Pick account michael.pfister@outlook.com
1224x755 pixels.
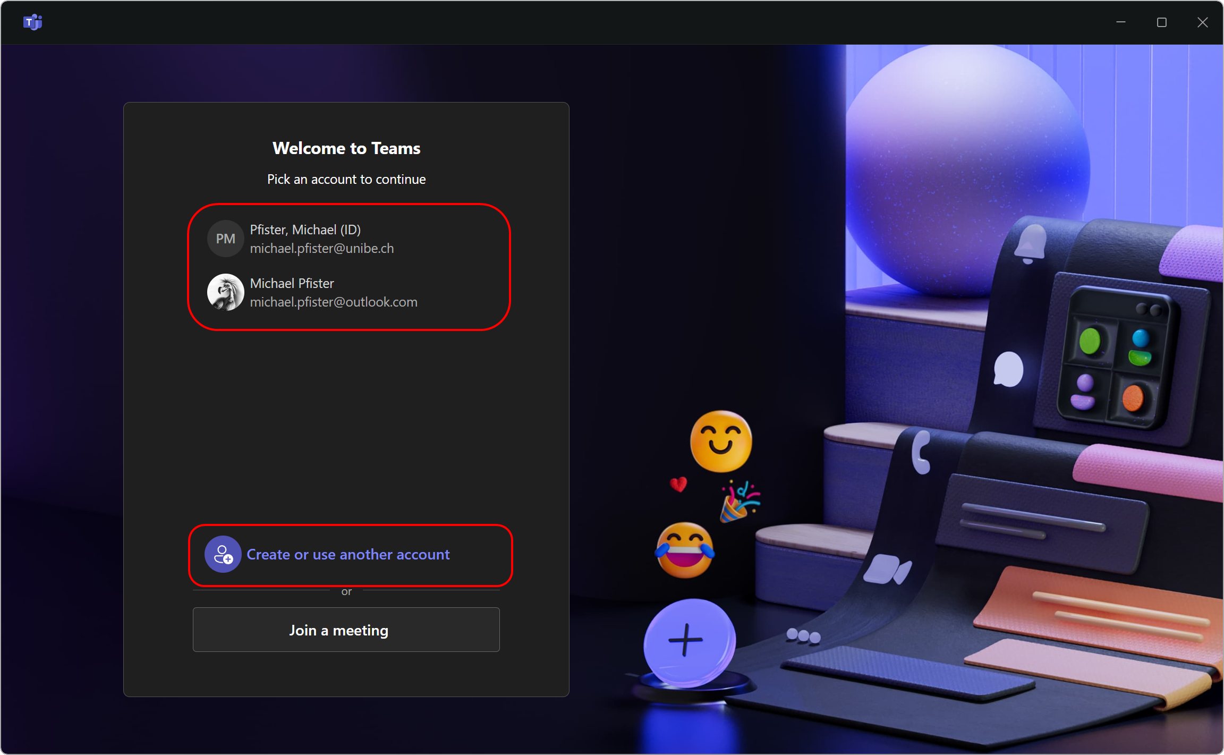click(x=334, y=302)
